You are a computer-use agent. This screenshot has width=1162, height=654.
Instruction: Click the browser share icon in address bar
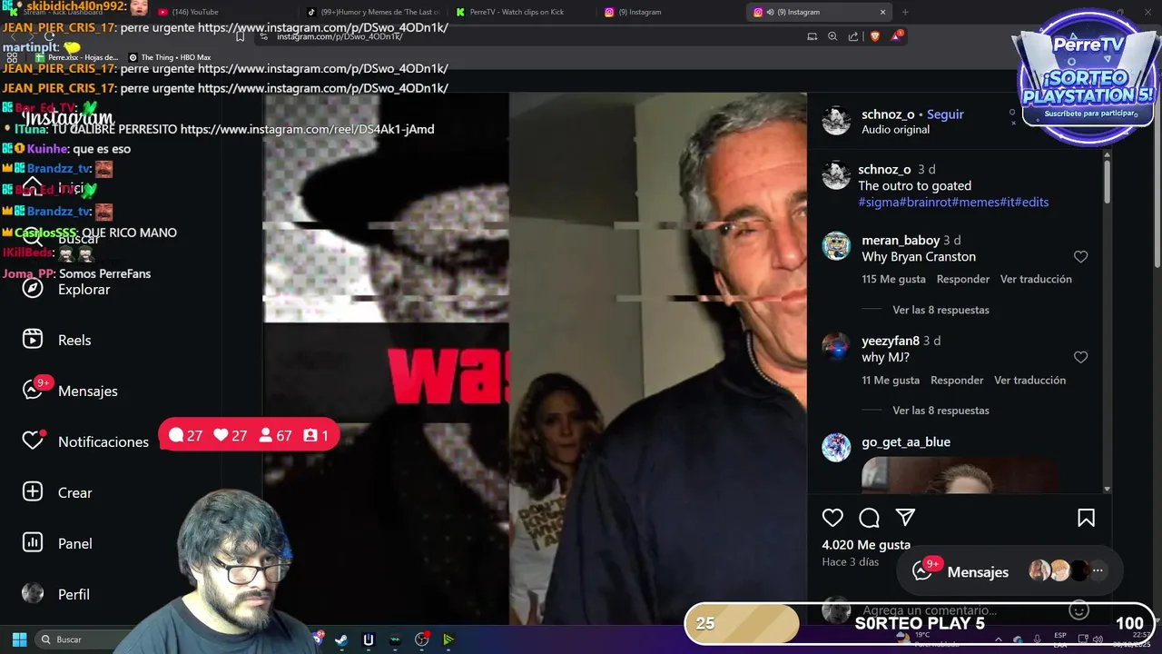coord(853,36)
